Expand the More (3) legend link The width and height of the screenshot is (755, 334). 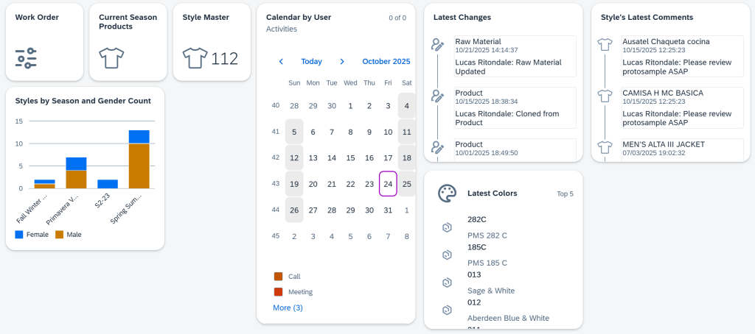288,308
